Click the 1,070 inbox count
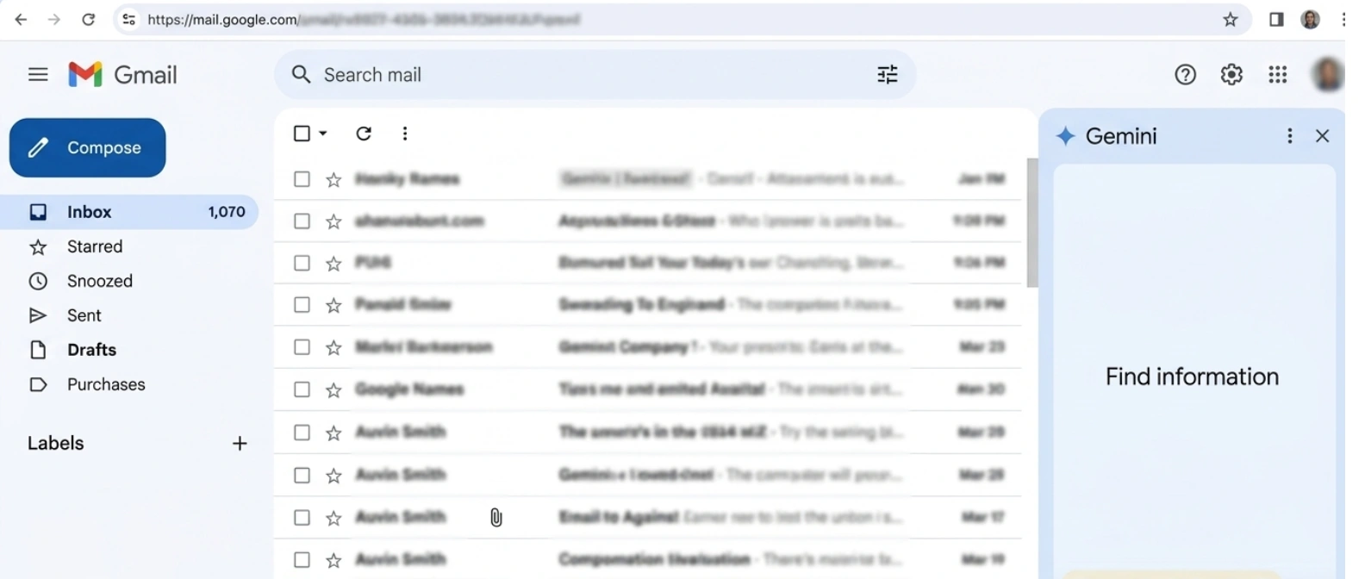1365x579 pixels. [227, 212]
